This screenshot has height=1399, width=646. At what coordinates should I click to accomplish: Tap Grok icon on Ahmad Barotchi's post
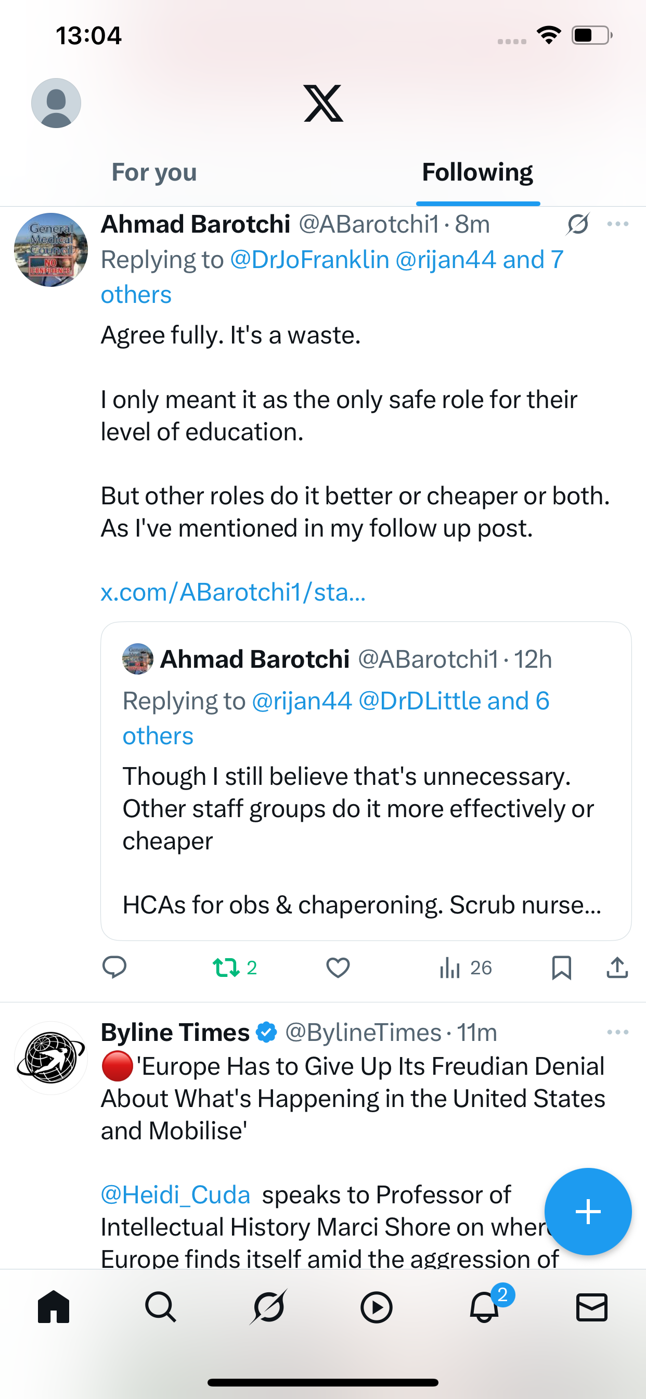577,224
